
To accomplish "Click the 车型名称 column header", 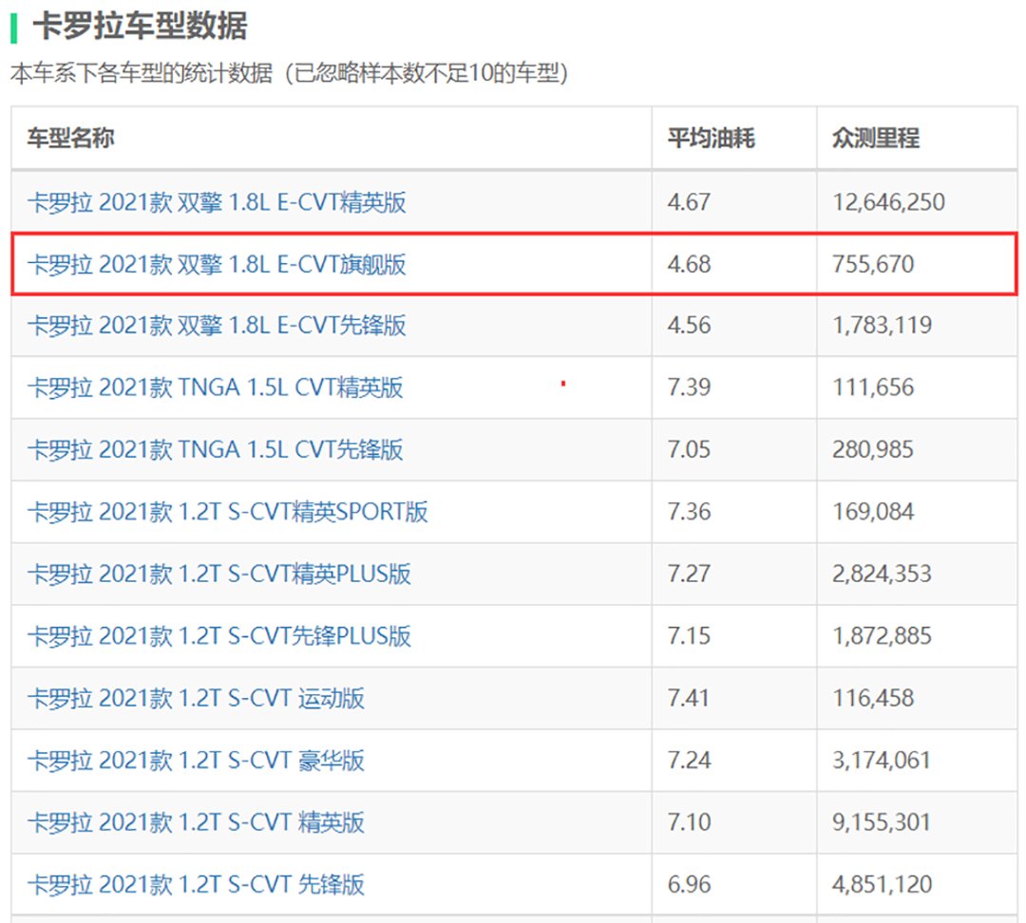I will pyautogui.click(x=70, y=139).
